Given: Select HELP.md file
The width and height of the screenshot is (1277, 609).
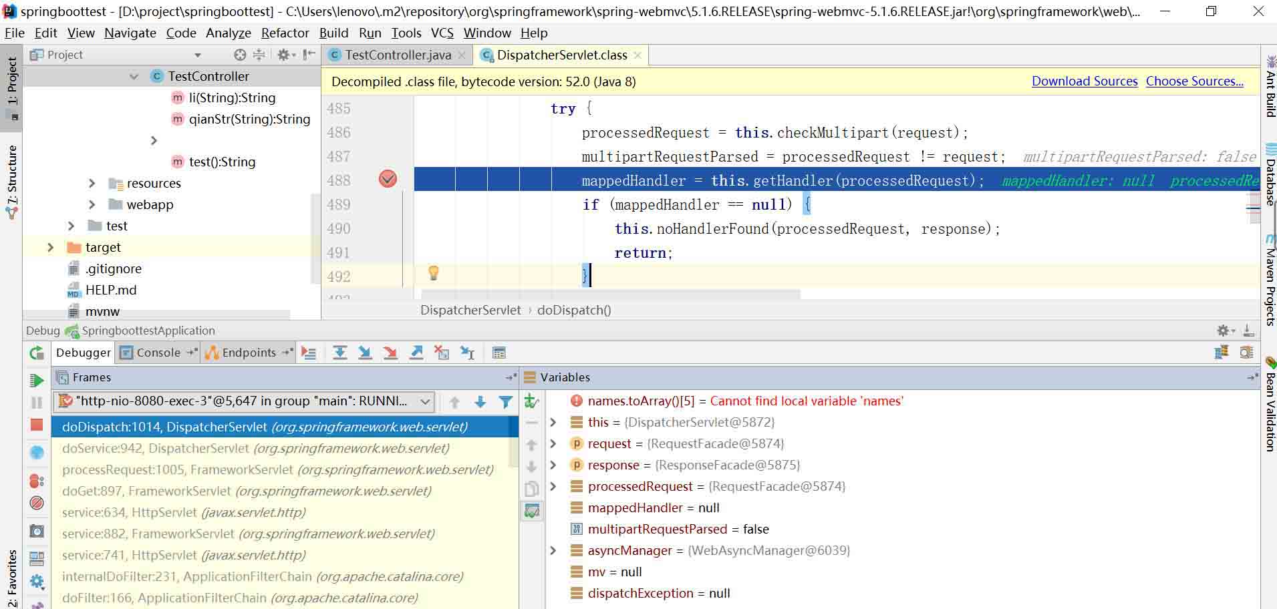Looking at the screenshot, I should (111, 290).
